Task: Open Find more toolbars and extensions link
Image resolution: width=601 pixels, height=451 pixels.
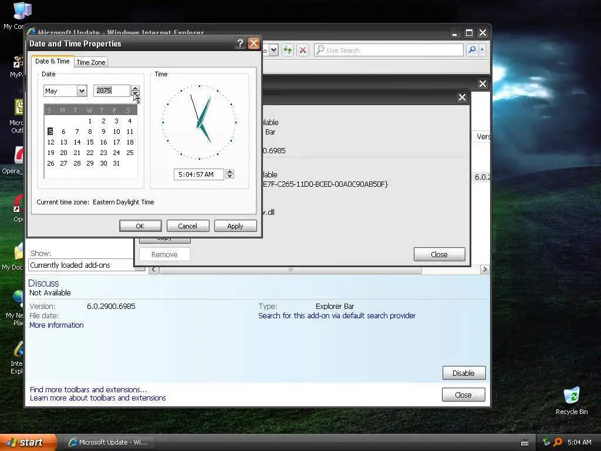Action: tap(88, 390)
